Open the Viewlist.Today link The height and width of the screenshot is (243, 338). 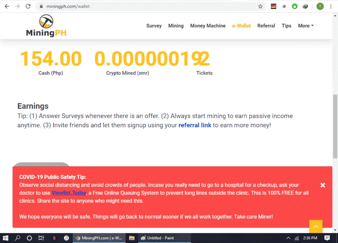pos(69,193)
